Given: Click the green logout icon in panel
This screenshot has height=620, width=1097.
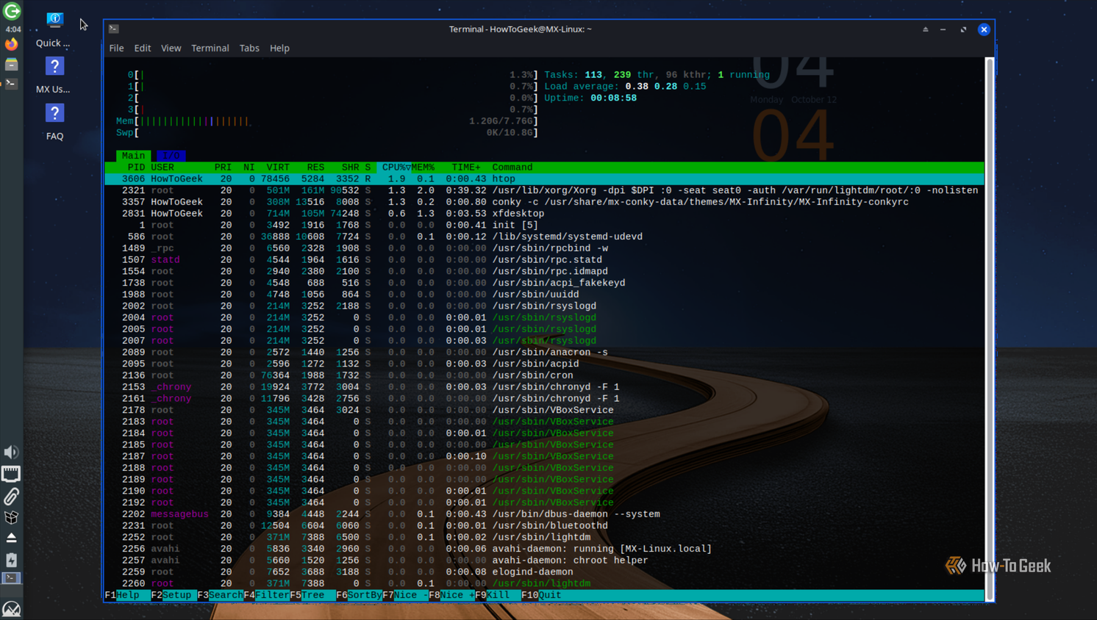Looking at the screenshot, I should pos(12,11).
